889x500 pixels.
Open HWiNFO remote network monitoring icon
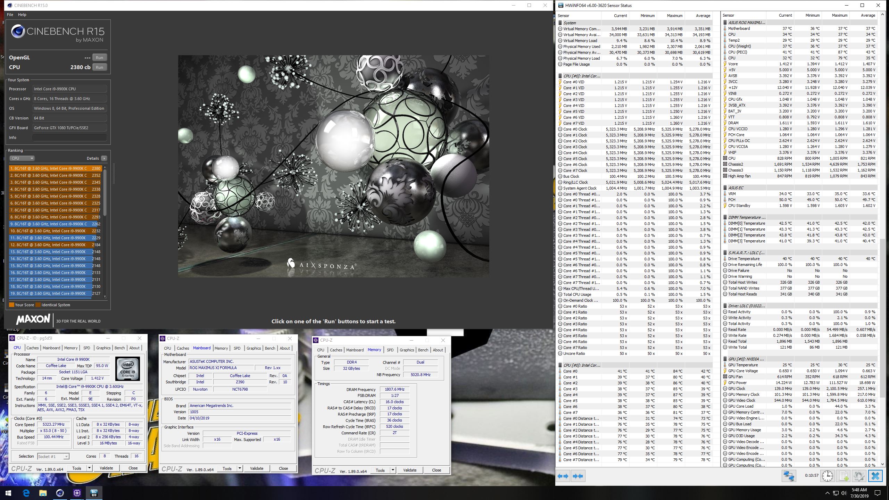[789, 476]
